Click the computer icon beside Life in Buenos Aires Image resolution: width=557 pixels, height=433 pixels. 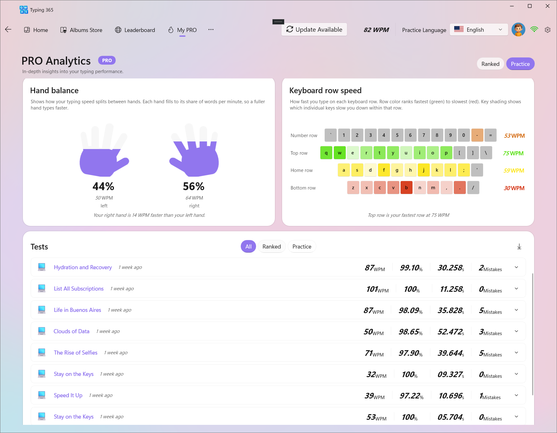[x=42, y=310]
